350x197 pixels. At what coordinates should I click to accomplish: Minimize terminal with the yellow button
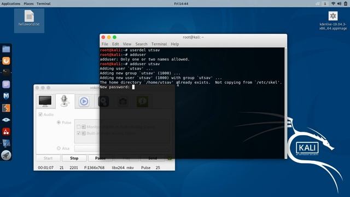pos(109,37)
